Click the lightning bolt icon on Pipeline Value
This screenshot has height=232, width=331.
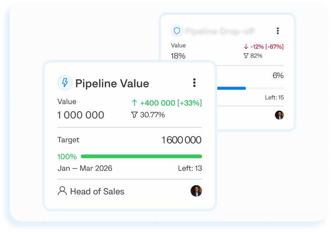click(65, 83)
